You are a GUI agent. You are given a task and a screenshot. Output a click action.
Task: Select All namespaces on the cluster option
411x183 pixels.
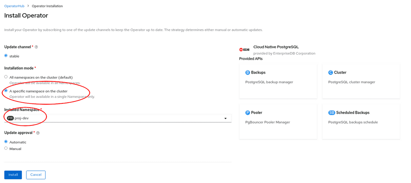6,77
